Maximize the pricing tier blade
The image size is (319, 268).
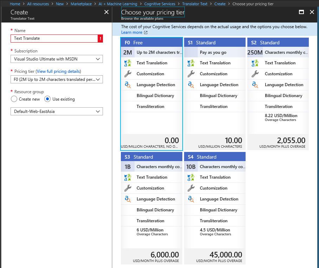pyautogui.click(x=301, y=12)
